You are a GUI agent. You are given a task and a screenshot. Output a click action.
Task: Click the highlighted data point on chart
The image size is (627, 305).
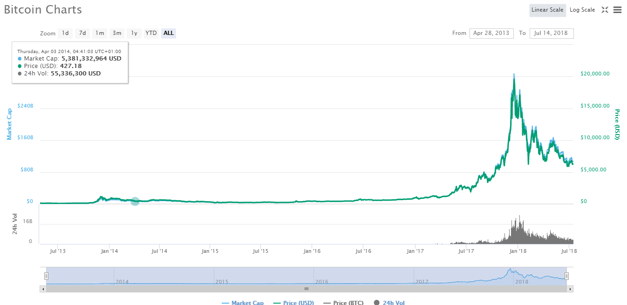(x=135, y=201)
